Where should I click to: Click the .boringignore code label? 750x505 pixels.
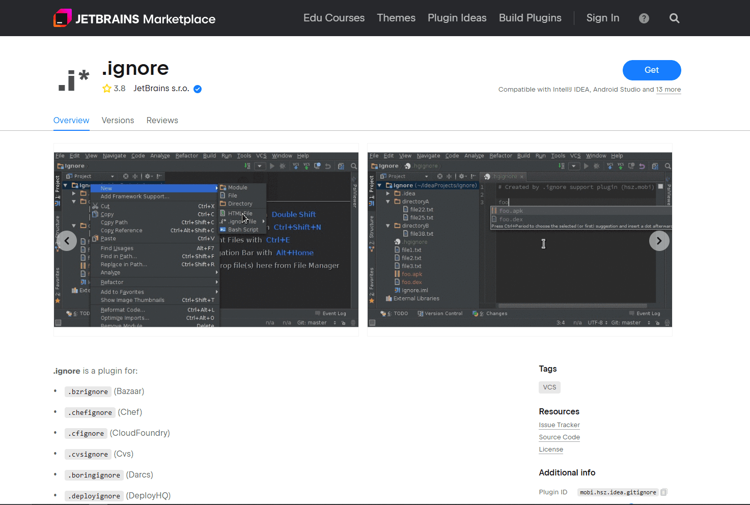click(x=94, y=475)
